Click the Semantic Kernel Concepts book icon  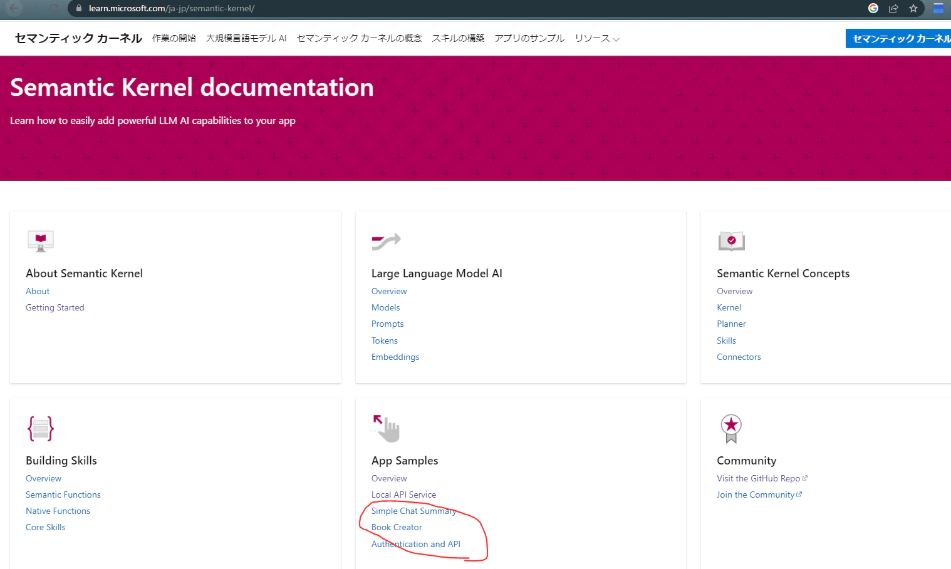click(x=731, y=241)
